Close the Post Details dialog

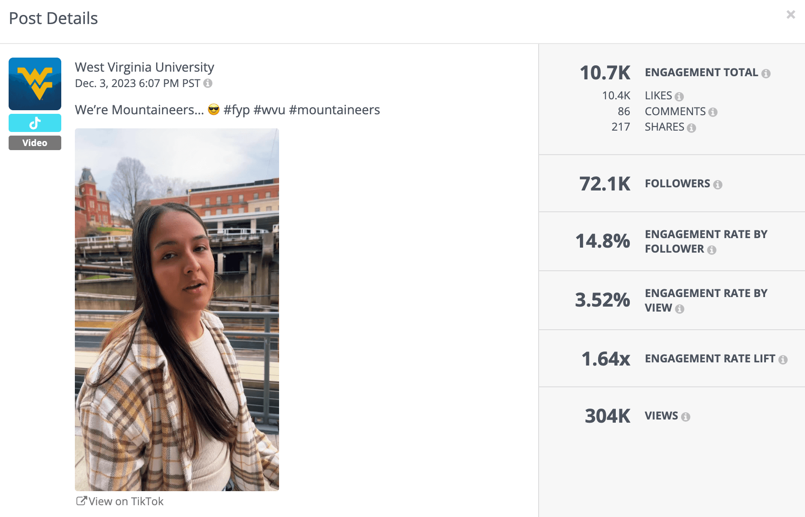(x=791, y=15)
